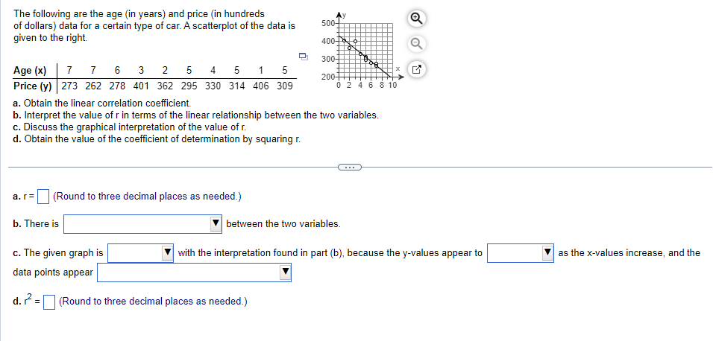Expand the collapsed section with ellipsis button
The image size is (713, 341).
[x=349, y=168]
